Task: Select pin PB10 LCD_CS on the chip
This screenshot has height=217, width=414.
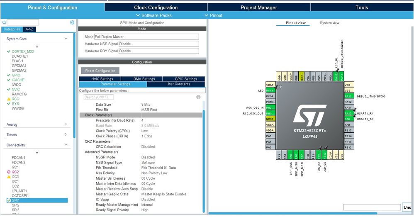Action: [x=325, y=155]
